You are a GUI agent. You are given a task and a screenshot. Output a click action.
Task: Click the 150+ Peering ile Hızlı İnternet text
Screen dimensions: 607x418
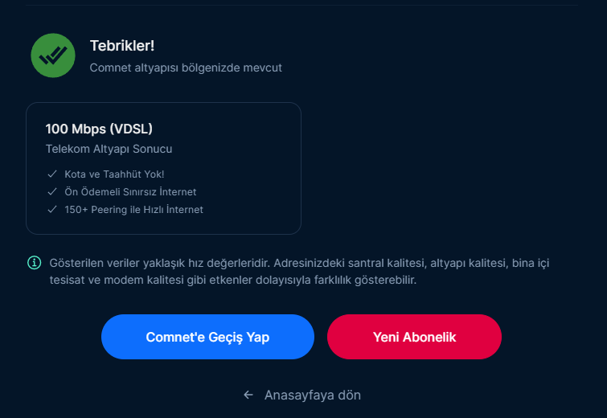point(133,210)
